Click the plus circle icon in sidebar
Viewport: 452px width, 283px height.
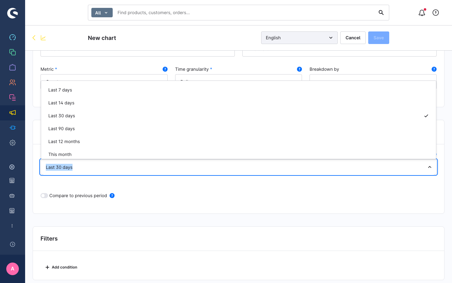pyautogui.click(x=12, y=167)
